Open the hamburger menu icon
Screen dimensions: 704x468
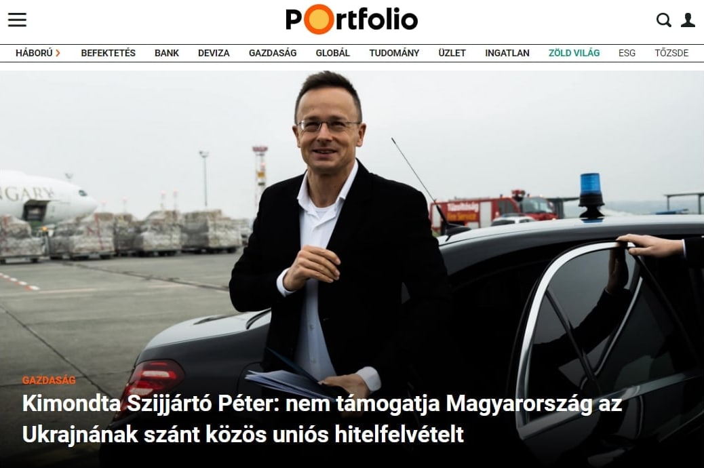tap(17, 20)
